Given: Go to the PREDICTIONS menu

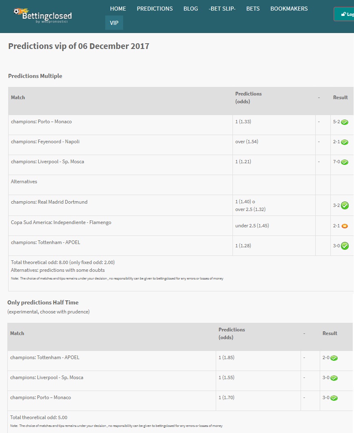Looking at the screenshot, I should pos(155,9).
